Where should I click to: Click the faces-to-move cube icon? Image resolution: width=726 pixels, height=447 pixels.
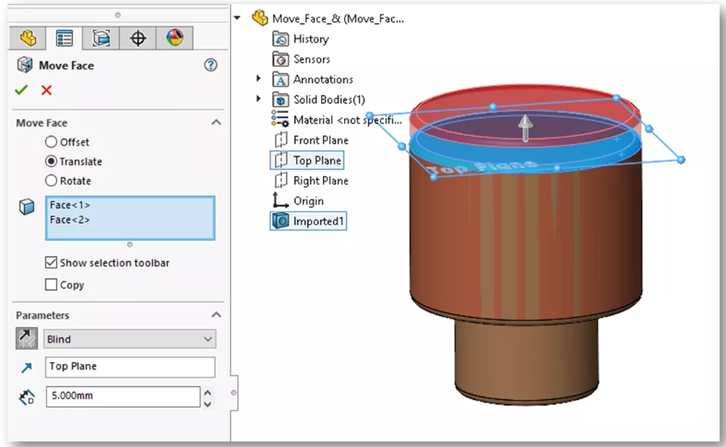click(27, 206)
